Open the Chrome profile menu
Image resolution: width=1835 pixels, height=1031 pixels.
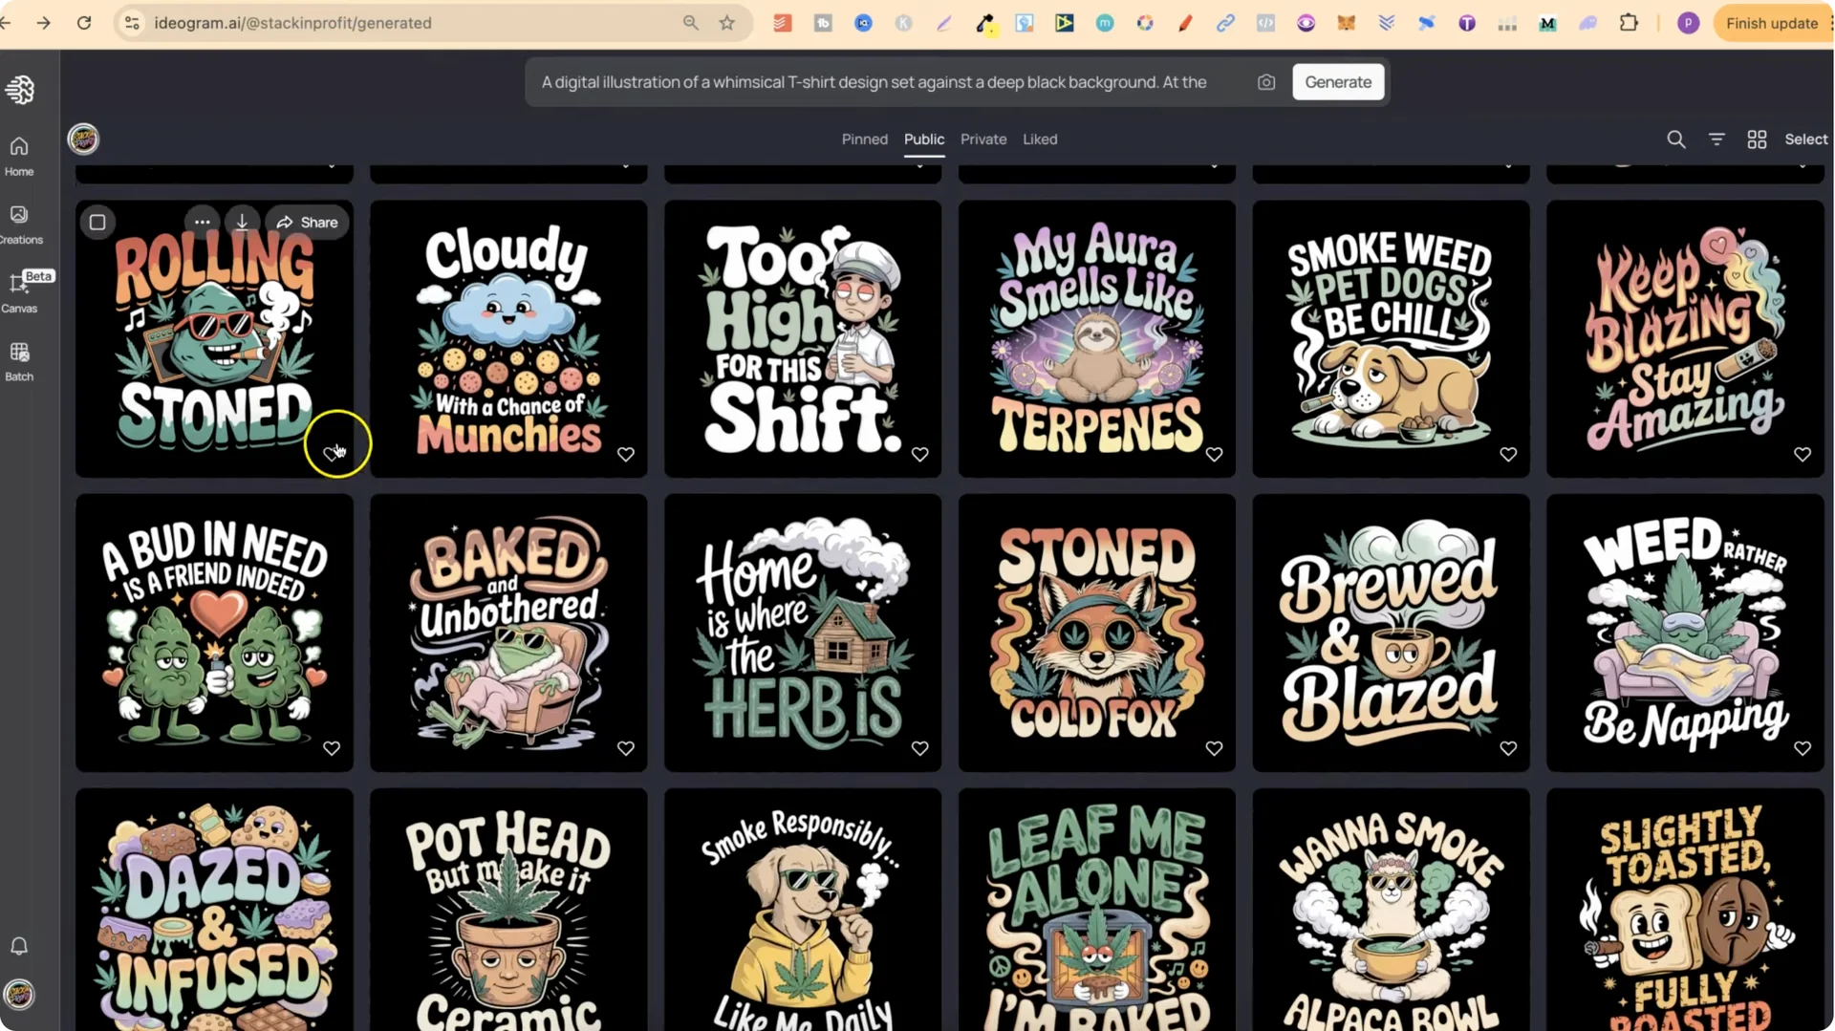tap(1688, 23)
